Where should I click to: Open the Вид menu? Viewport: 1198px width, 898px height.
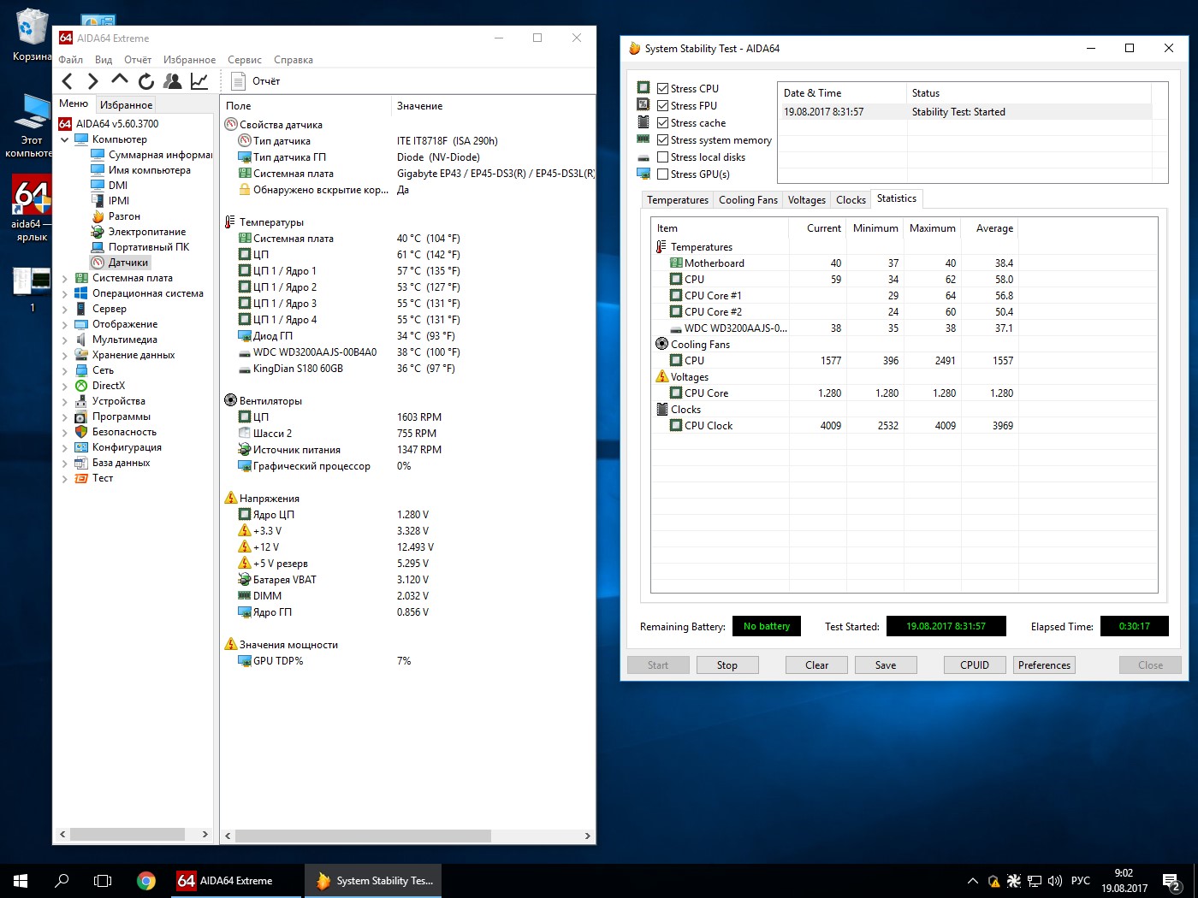(104, 60)
